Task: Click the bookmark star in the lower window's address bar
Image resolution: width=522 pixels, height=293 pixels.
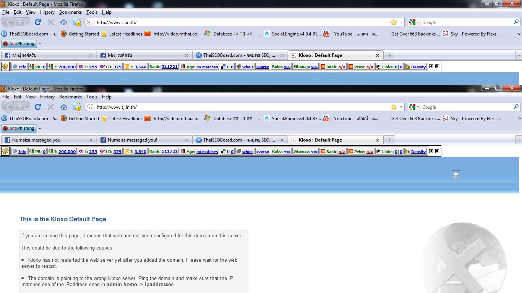Action: (x=394, y=107)
